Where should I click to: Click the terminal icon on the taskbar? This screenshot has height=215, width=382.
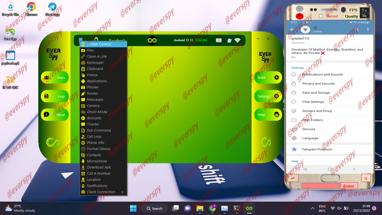237,208
